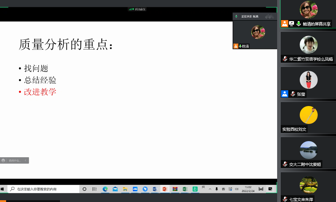Screen dimensions: 336x202
Task: Click the blue user icon beside 张莹
Action: pyautogui.click(x=285, y=94)
